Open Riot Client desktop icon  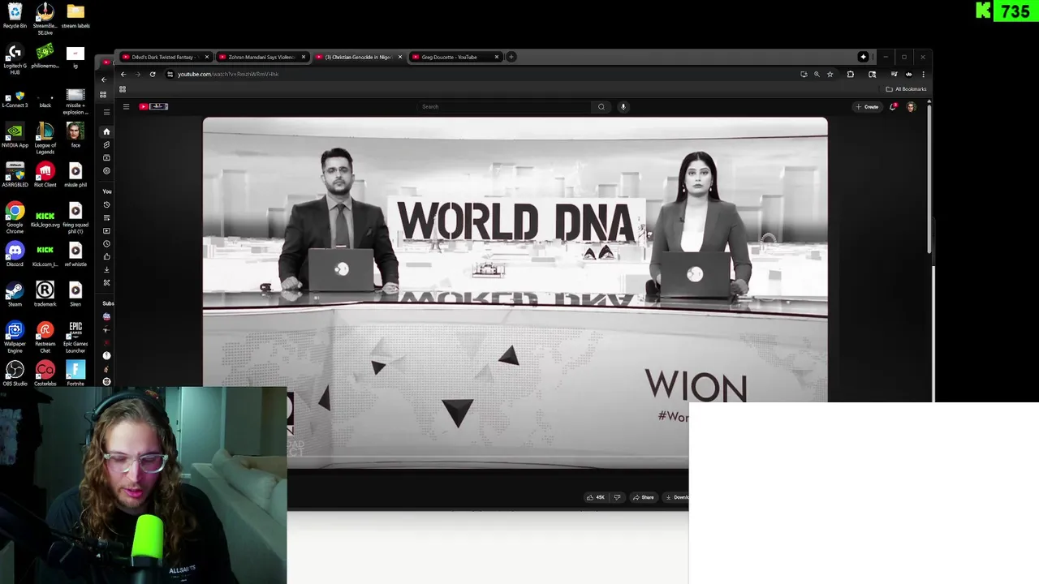tap(45, 174)
